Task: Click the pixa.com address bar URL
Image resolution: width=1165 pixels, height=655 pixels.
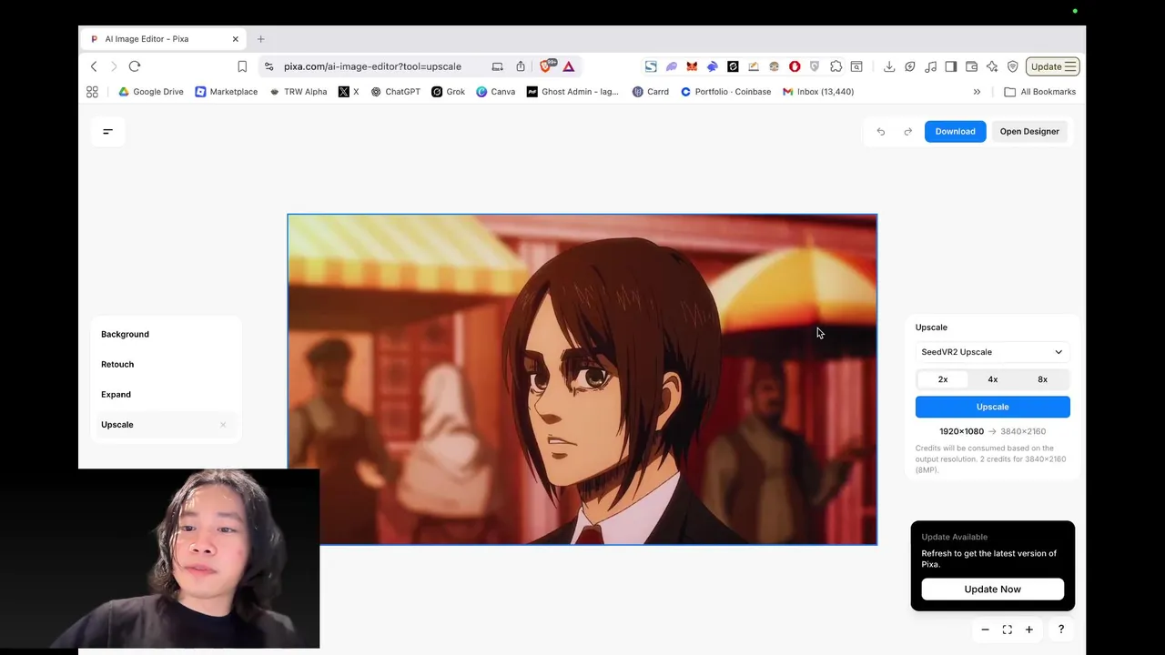Action: tap(372, 66)
